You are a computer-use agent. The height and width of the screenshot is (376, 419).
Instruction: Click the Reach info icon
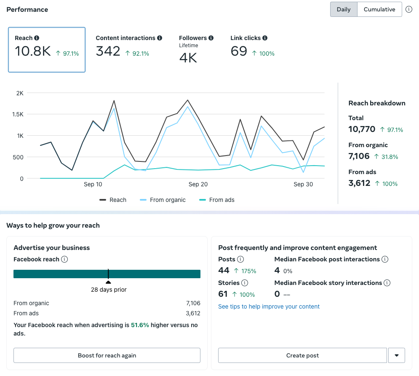pyautogui.click(x=37, y=38)
